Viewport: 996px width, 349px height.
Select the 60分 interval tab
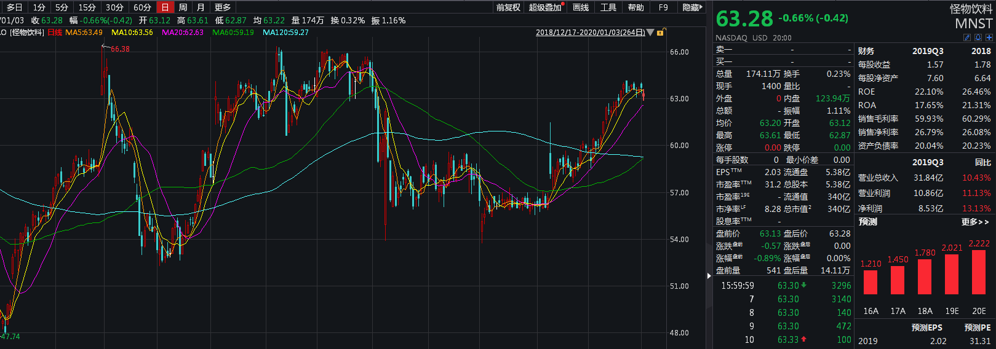[142, 7]
